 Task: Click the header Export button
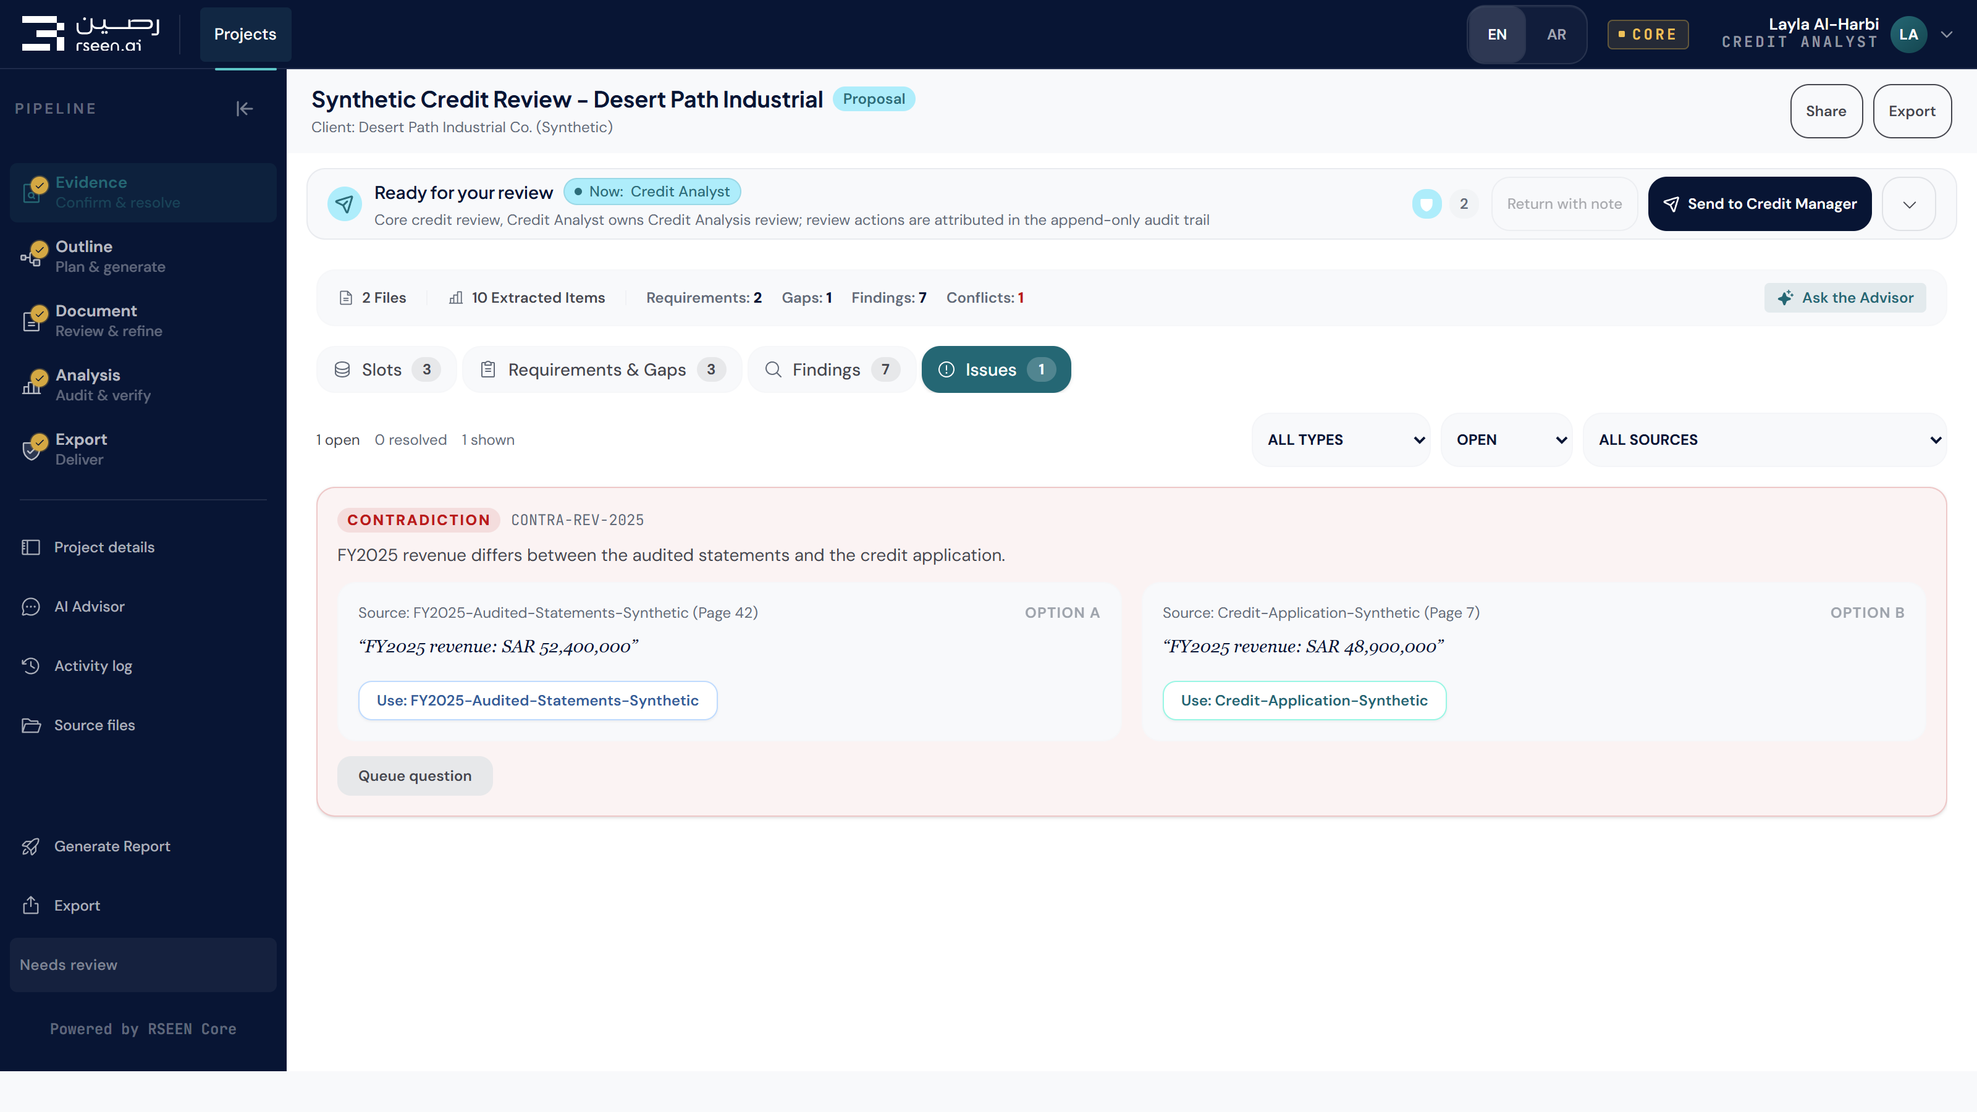click(1912, 111)
